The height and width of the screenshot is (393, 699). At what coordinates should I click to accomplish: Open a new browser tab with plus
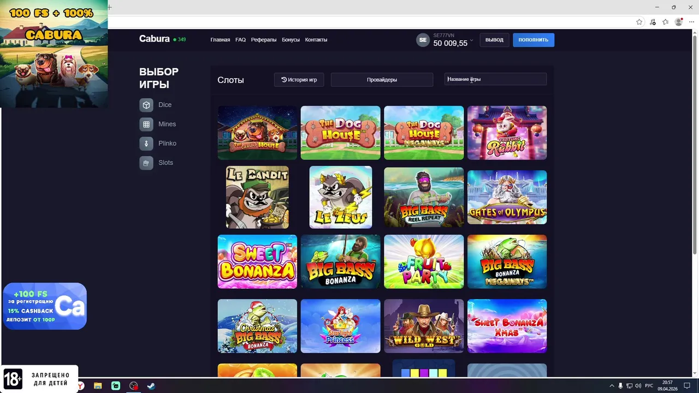(x=110, y=7)
